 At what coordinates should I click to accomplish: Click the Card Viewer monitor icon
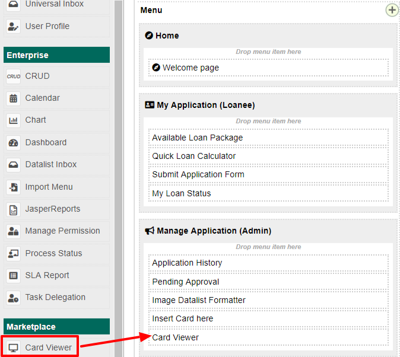tap(13, 348)
